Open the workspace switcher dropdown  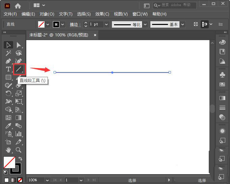44,5
